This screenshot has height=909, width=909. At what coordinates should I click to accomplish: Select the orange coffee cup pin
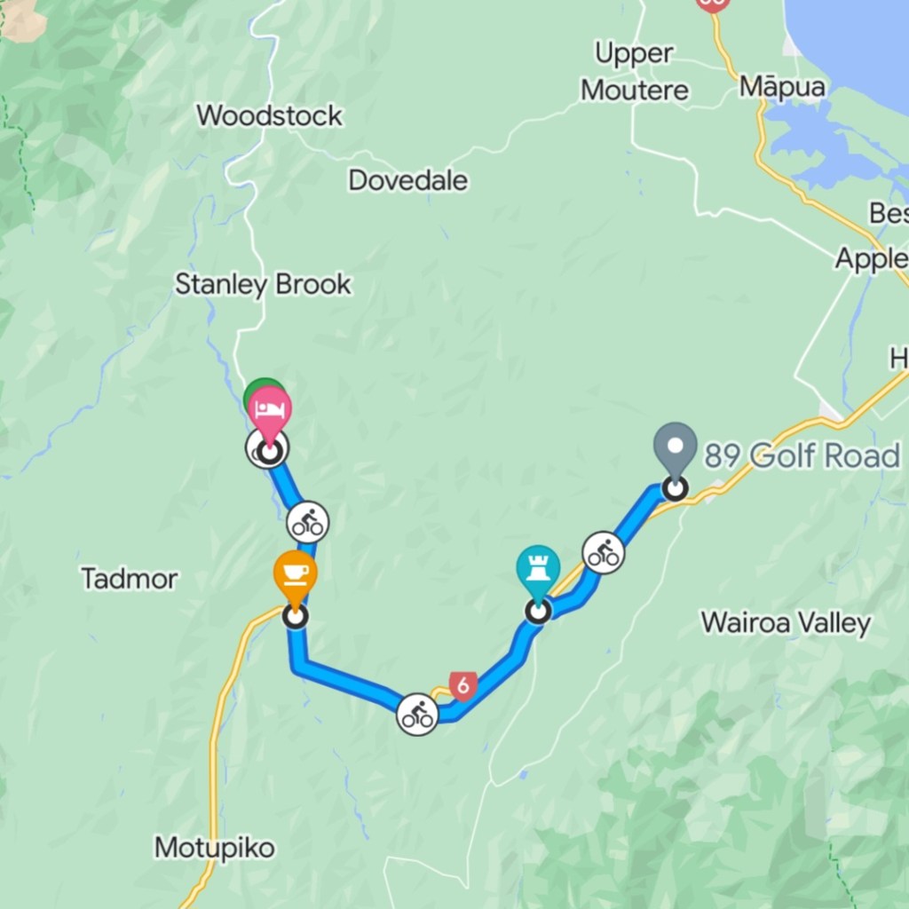click(295, 574)
